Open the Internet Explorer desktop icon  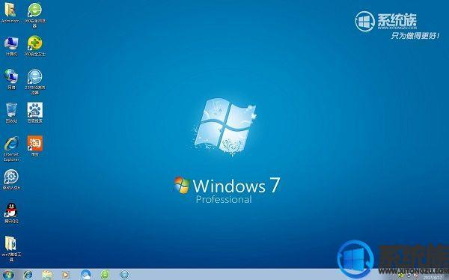(11, 148)
